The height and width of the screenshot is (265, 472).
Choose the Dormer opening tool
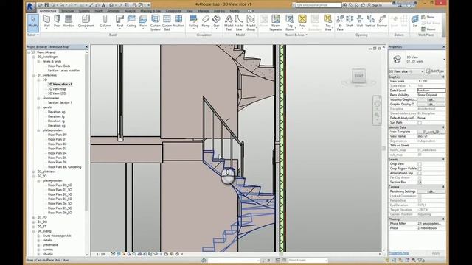tap(382, 21)
